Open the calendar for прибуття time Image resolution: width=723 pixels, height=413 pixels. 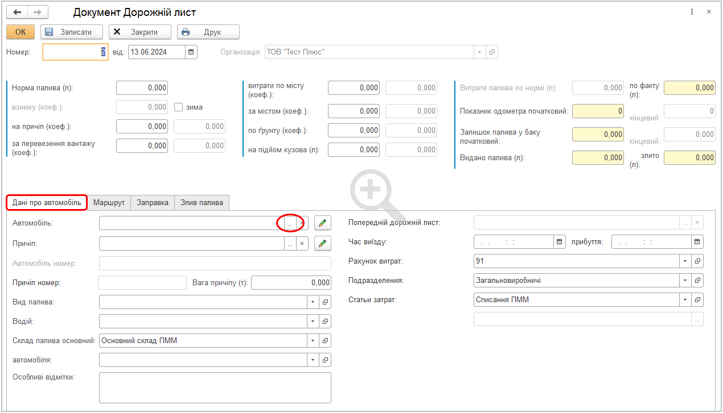point(697,242)
